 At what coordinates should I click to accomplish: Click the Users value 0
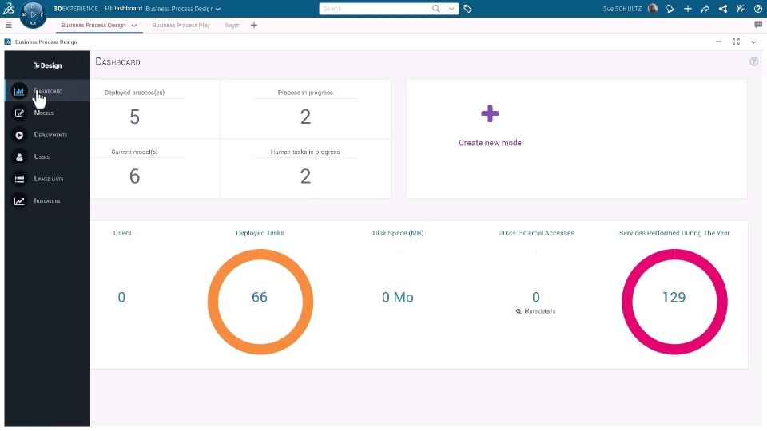tap(121, 297)
